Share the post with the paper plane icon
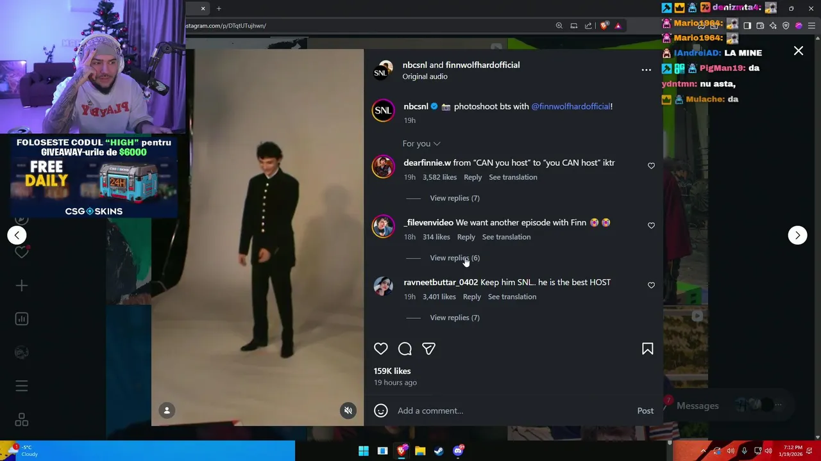The height and width of the screenshot is (461, 821). coord(428,349)
